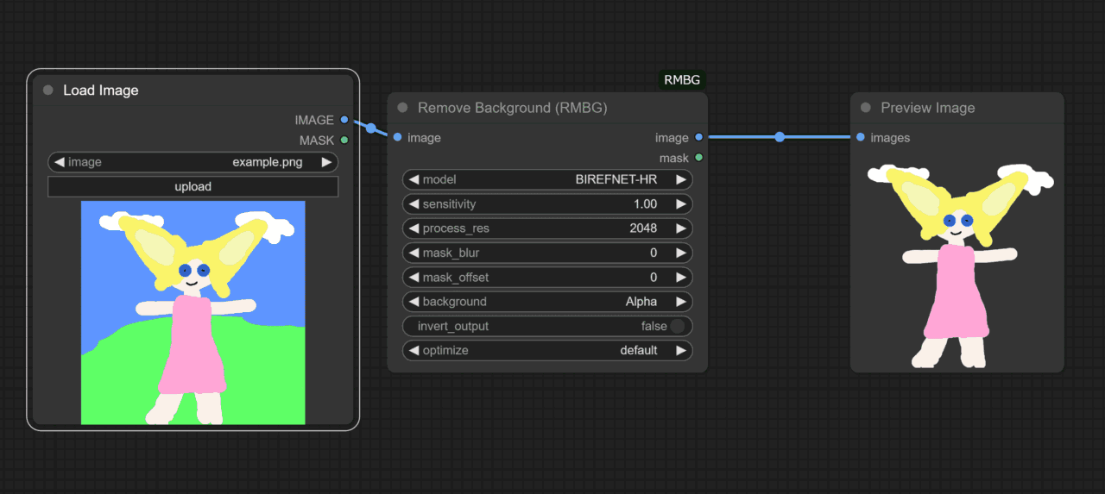Click the process_res value 2048
1105x494 pixels.
pos(643,228)
